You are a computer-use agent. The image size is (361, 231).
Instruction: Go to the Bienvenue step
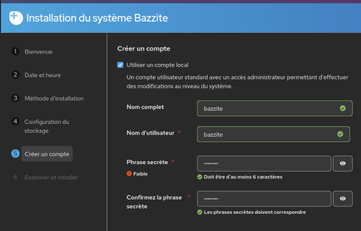click(38, 52)
